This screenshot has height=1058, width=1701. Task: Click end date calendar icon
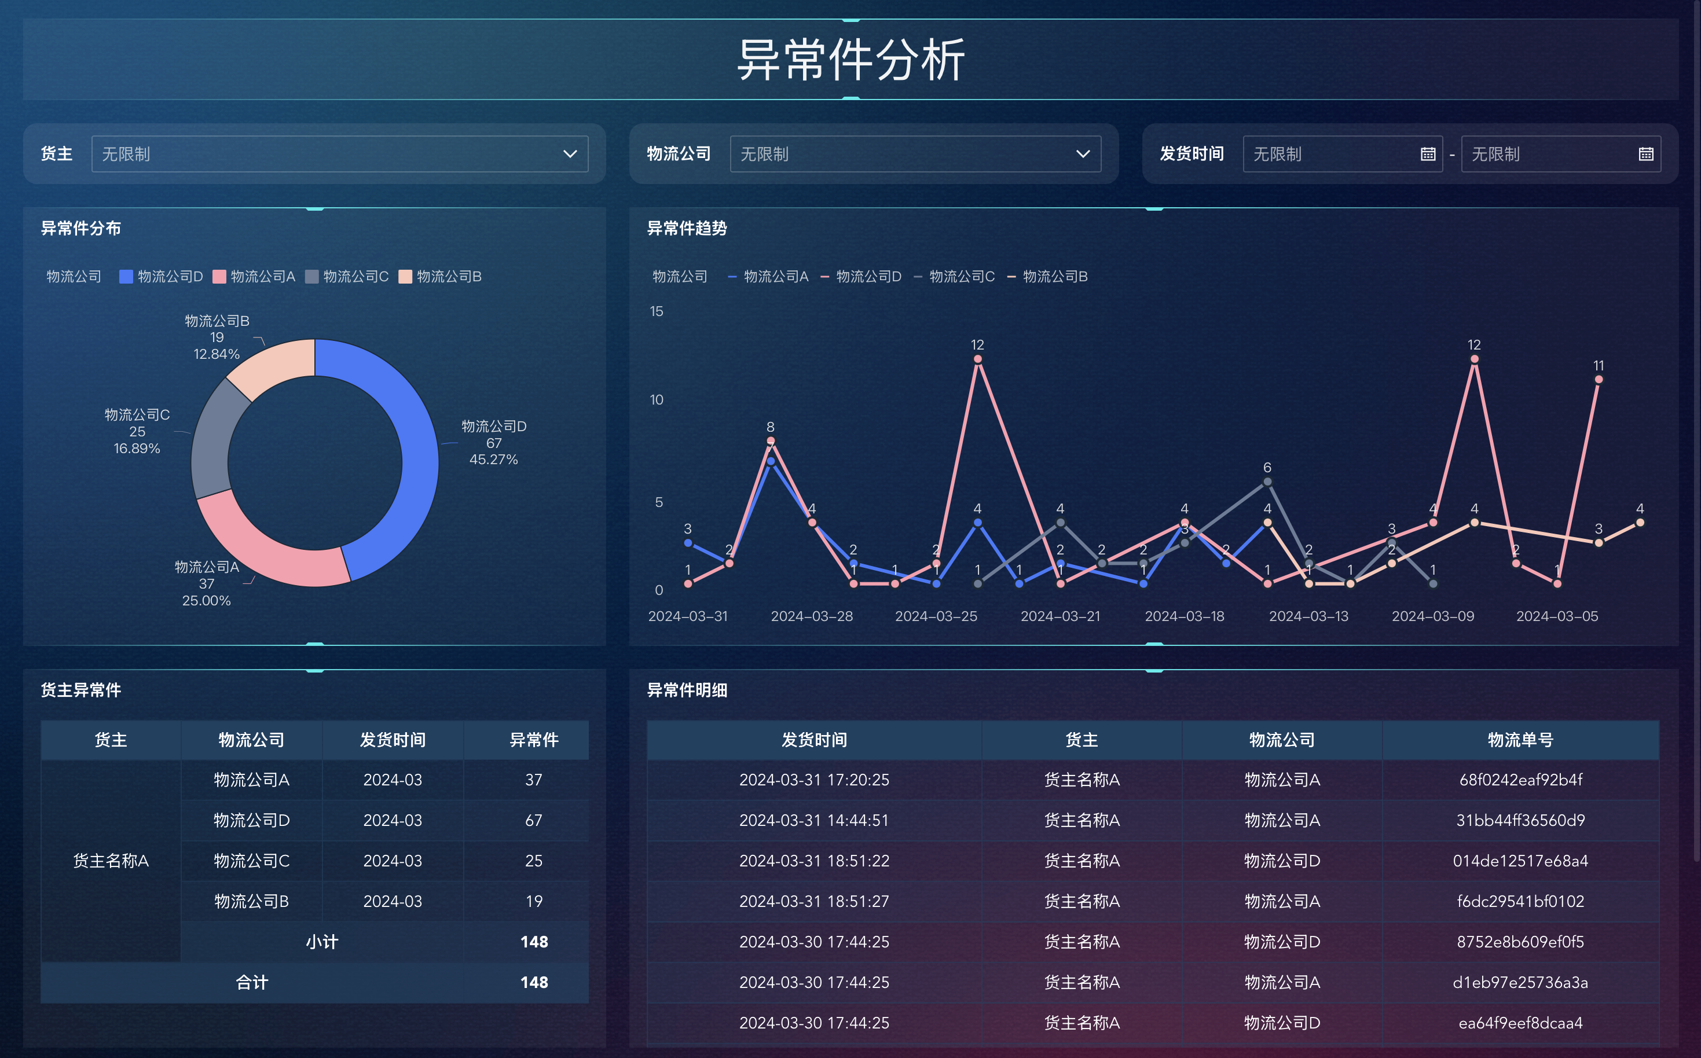[x=1645, y=154]
